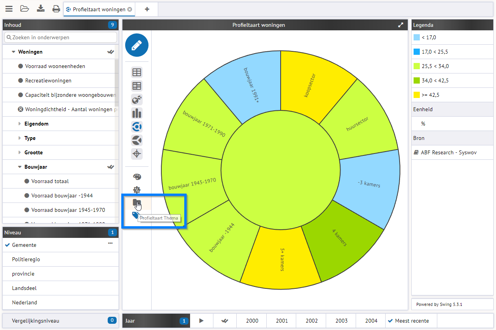Click the blue tag labels icon
496x330 pixels.
(135, 215)
